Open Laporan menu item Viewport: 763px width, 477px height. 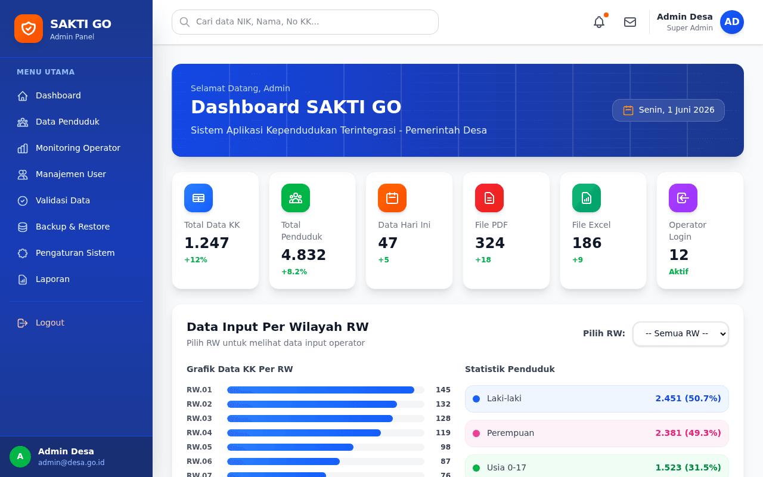(76, 280)
